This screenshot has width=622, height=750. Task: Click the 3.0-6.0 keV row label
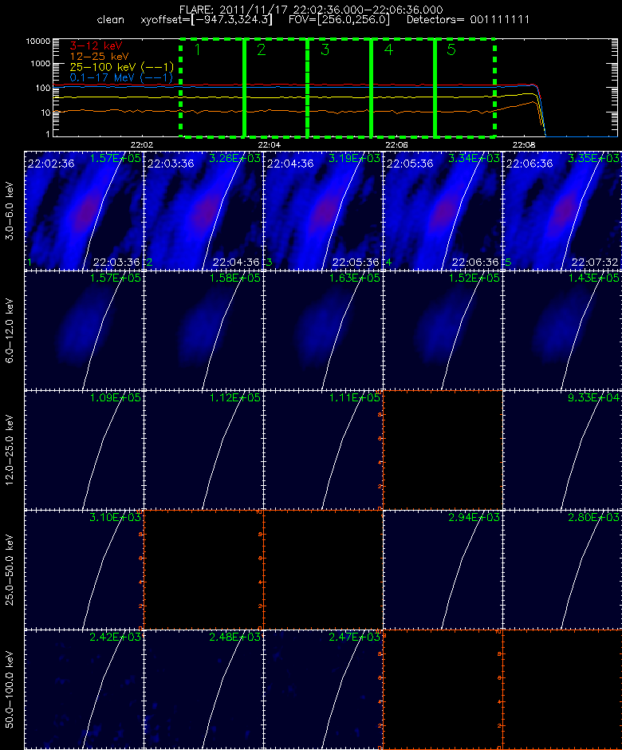[x=10, y=211]
